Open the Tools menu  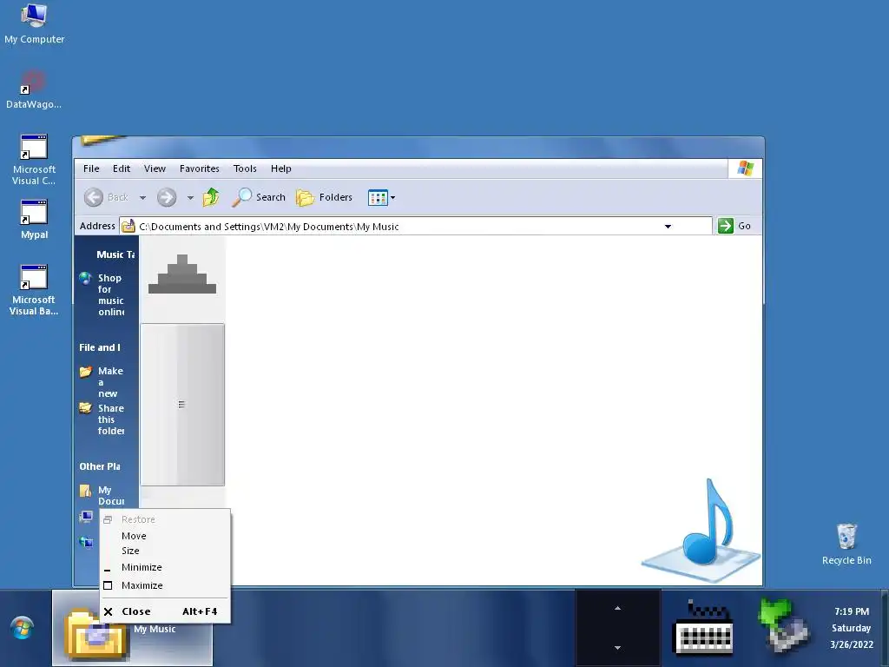(x=245, y=168)
